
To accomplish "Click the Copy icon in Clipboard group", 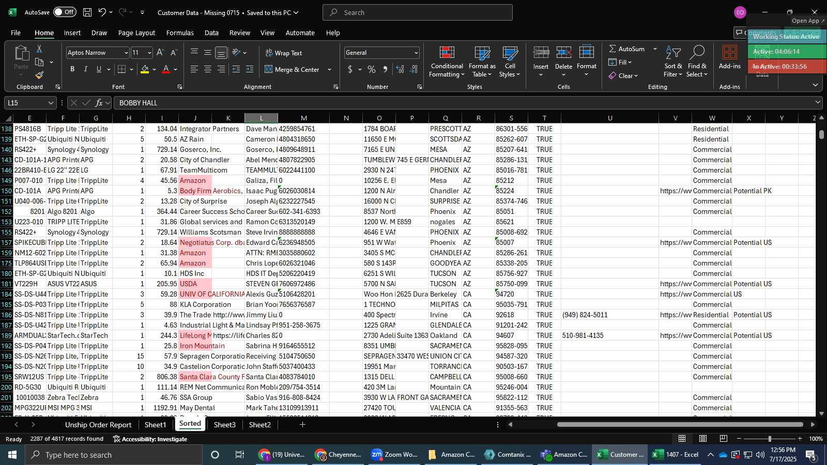I will [x=39, y=63].
